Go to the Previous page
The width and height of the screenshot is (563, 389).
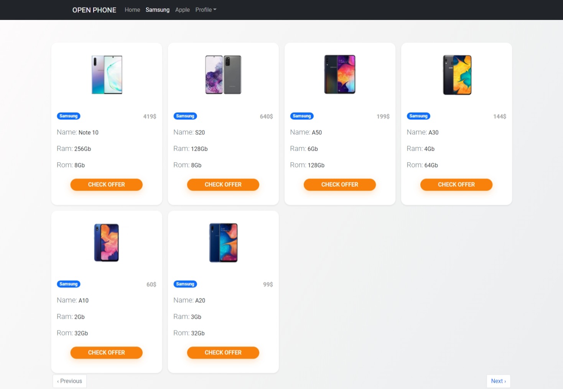(x=69, y=381)
